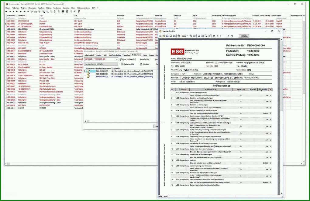Switch to Termine tab in device dialog

pyautogui.click(x=98, y=55)
